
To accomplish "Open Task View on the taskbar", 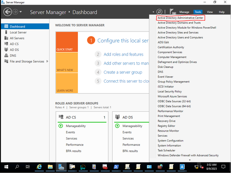I will [28, 167].
